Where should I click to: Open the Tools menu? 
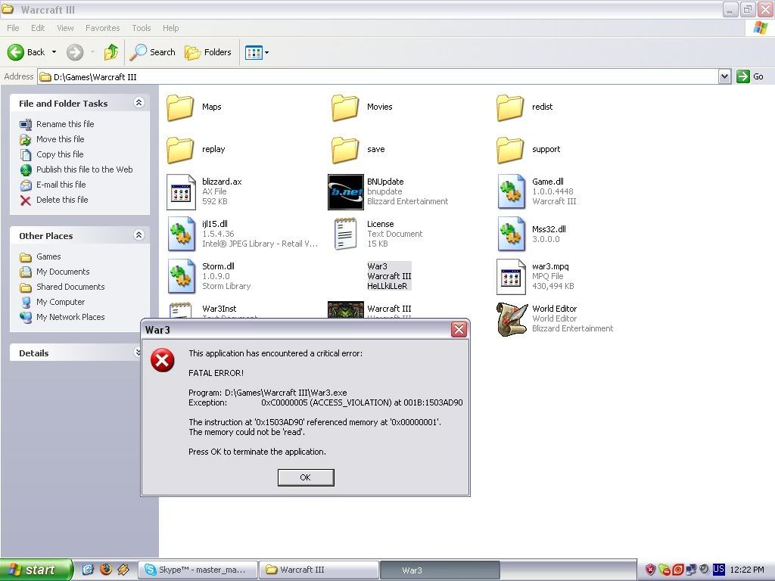(x=142, y=28)
